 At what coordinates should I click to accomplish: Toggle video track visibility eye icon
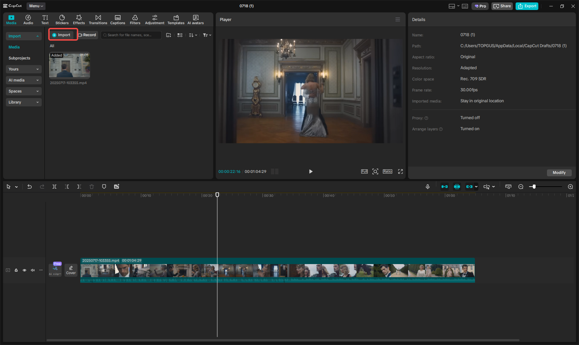tap(24, 270)
